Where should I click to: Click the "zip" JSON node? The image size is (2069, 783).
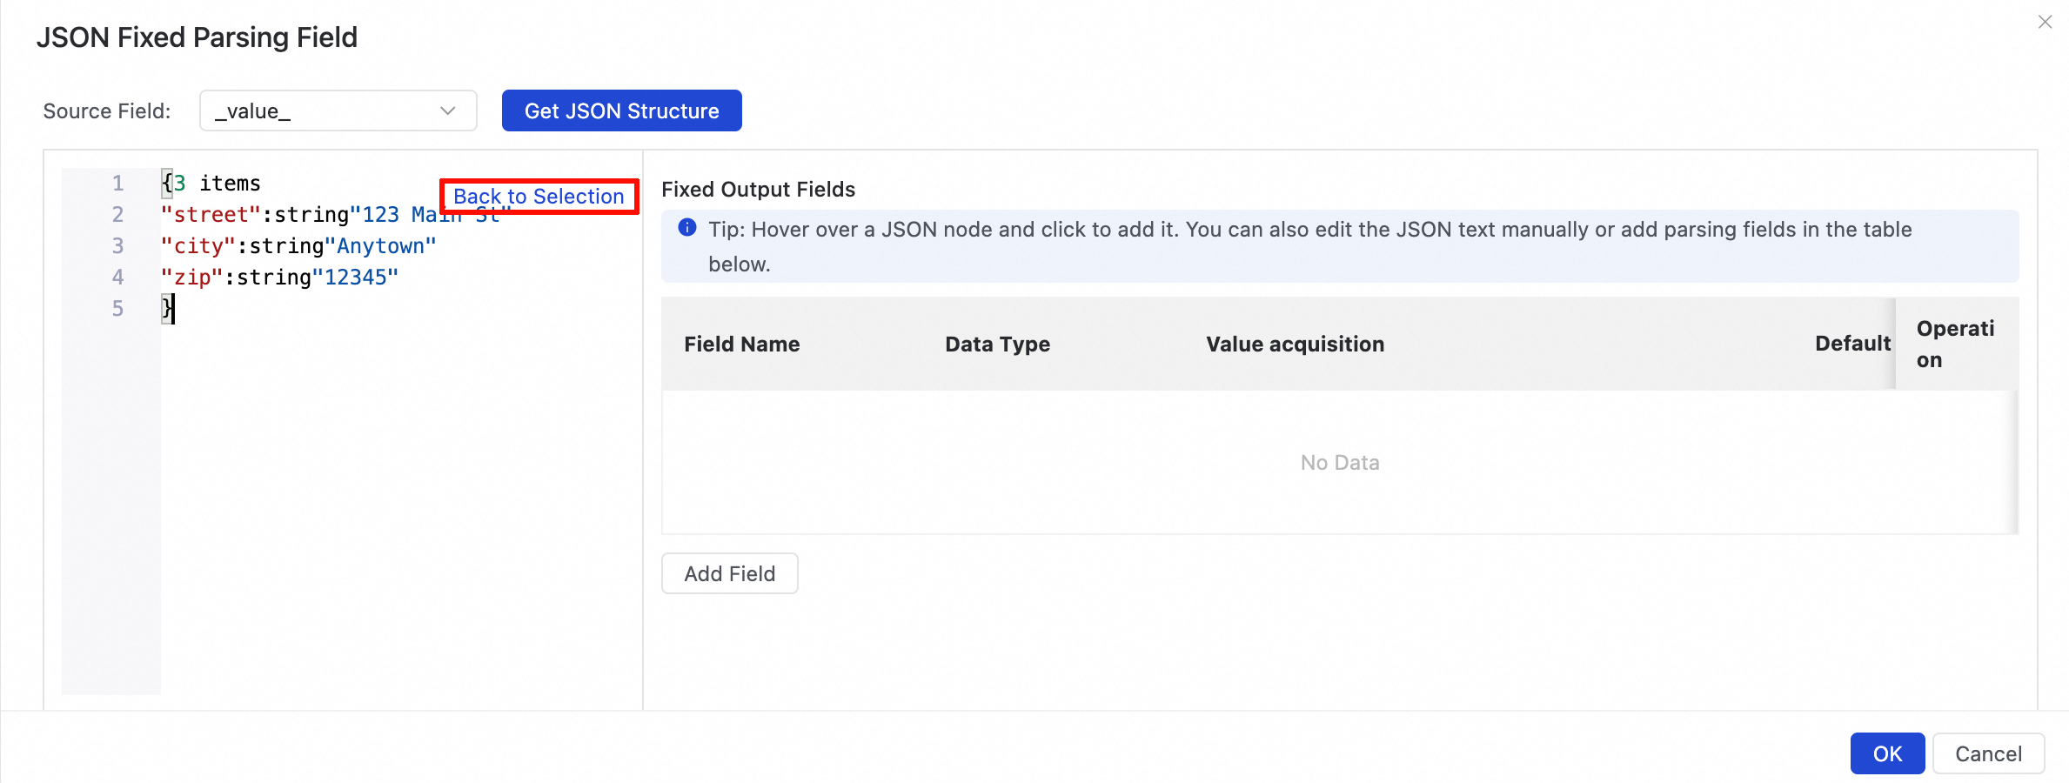tap(192, 278)
